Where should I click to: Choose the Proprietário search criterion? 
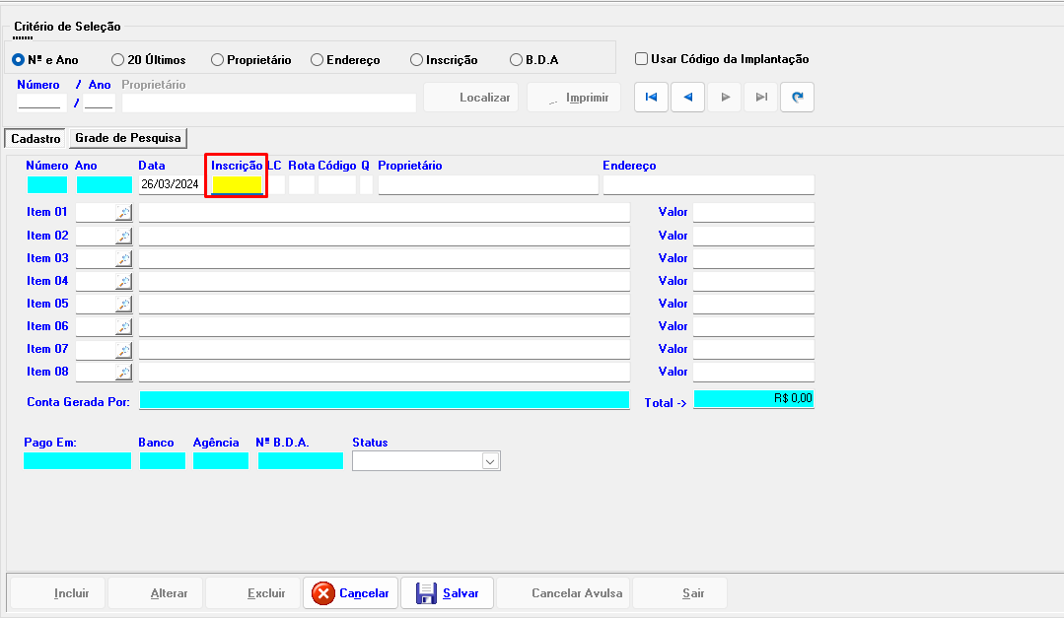[217, 60]
